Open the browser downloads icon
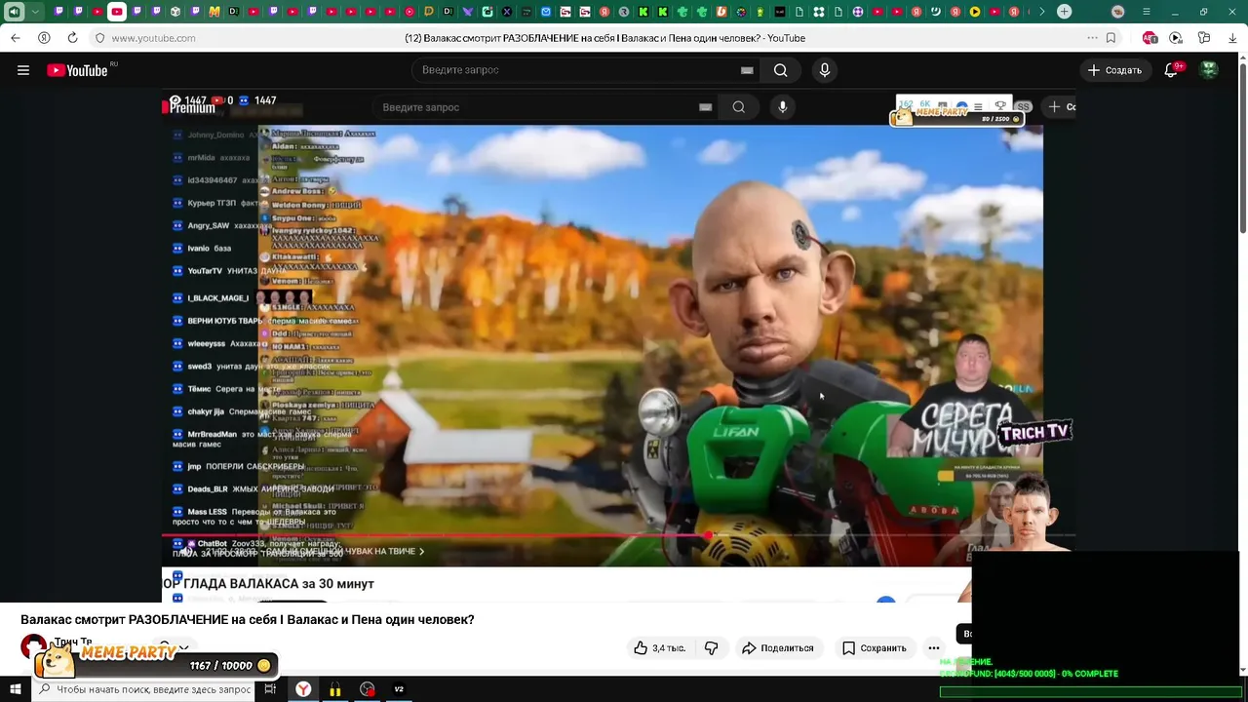The width and height of the screenshot is (1248, 702). (1232, 38)
